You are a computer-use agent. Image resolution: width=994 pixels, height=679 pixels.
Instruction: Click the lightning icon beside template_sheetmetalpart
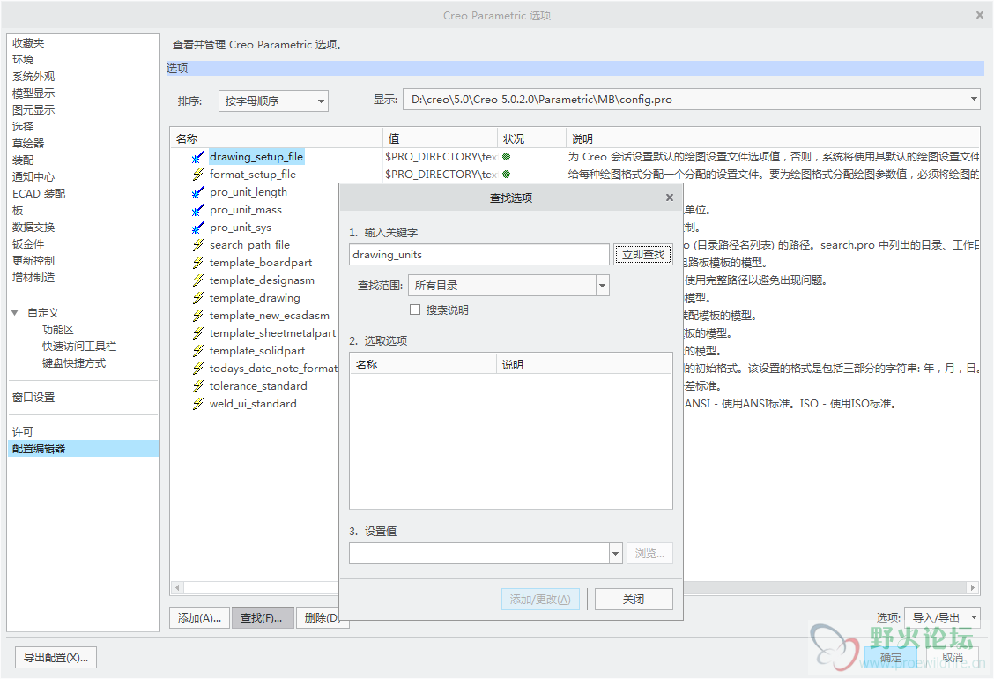[198, 333]
